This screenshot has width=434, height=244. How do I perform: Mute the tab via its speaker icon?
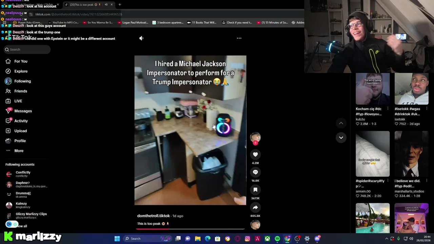point(106,5)
